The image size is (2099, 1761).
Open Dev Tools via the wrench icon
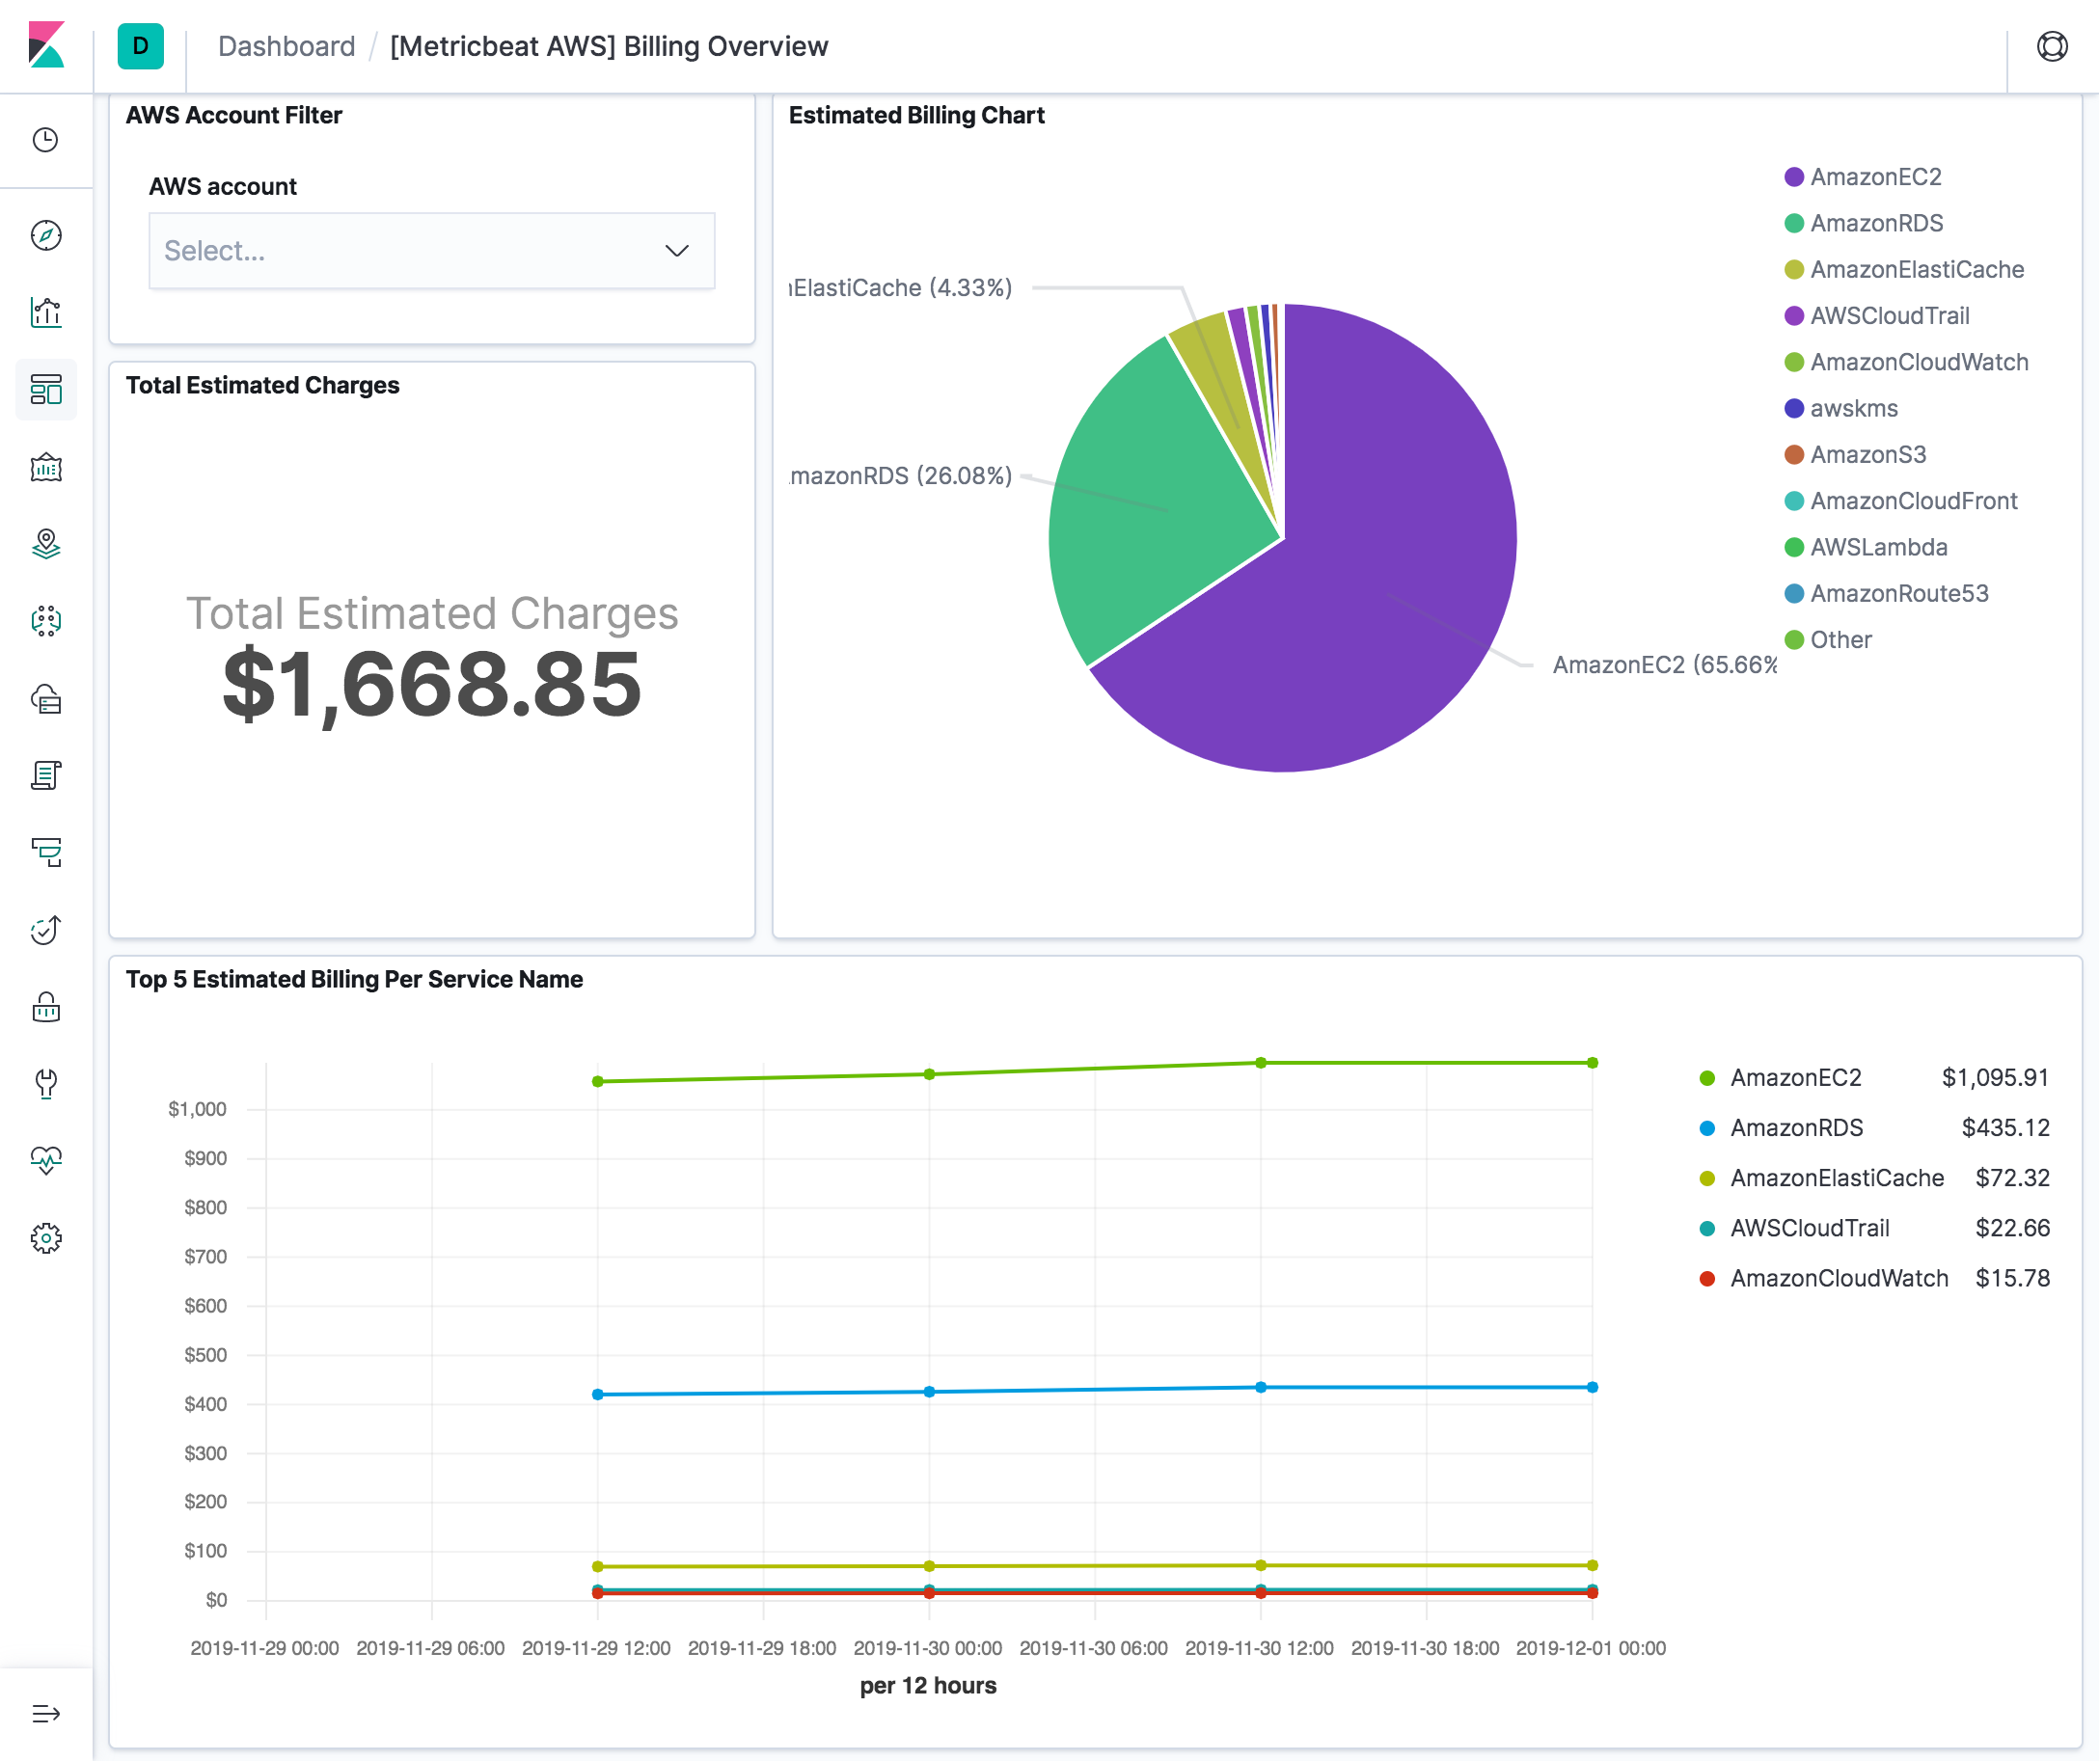tap(46, 1084)
